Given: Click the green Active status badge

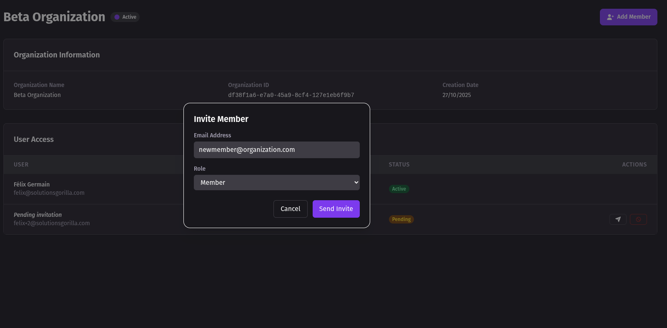Looking at the screenshot, I should [x=399, y=189].
